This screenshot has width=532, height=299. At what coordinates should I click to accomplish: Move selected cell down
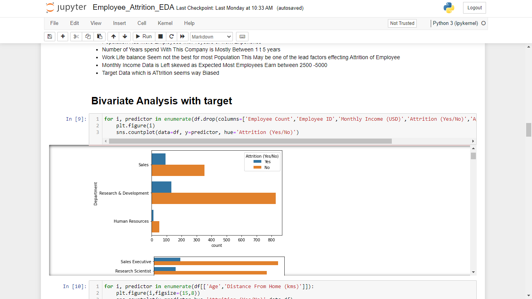tap(124, 36)
